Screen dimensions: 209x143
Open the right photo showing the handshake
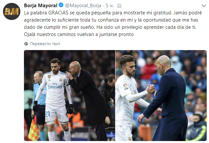(x=161, y=96)
